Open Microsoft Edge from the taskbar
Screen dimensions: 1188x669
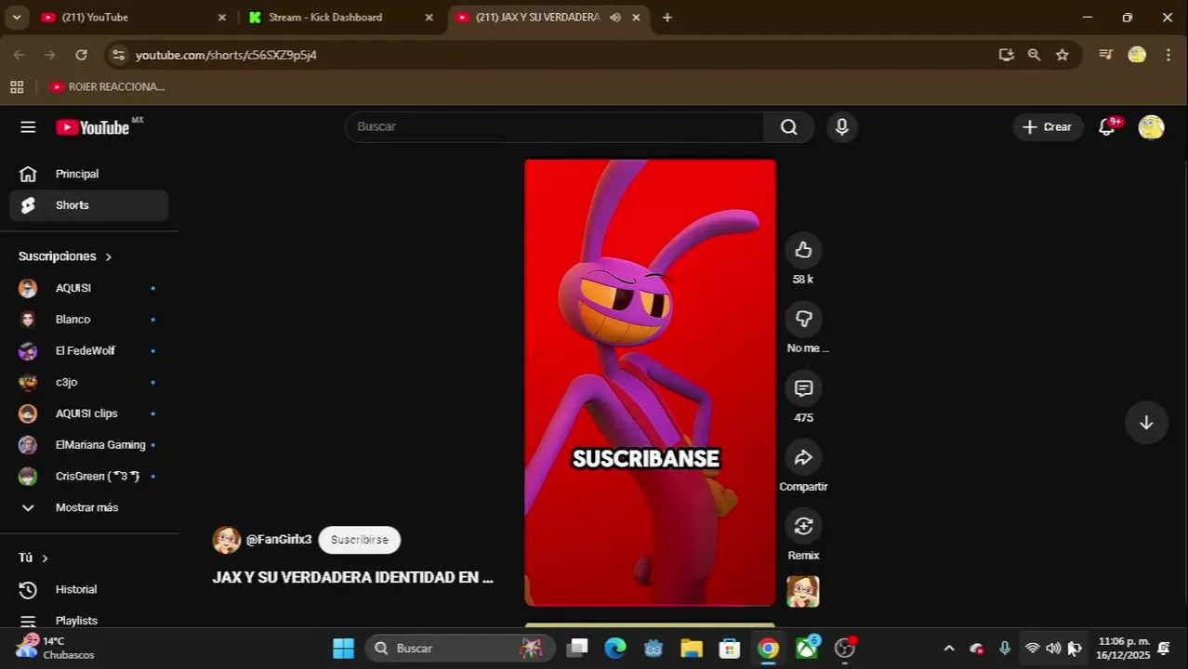(615, 649)
